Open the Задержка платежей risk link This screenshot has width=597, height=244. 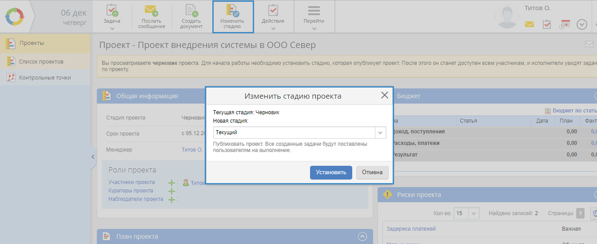tap(411, 229)
